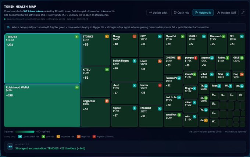The width and height of the screenshot is (250, 157).
Task: Open the lmeow token tile
Action: click(151, 93)
